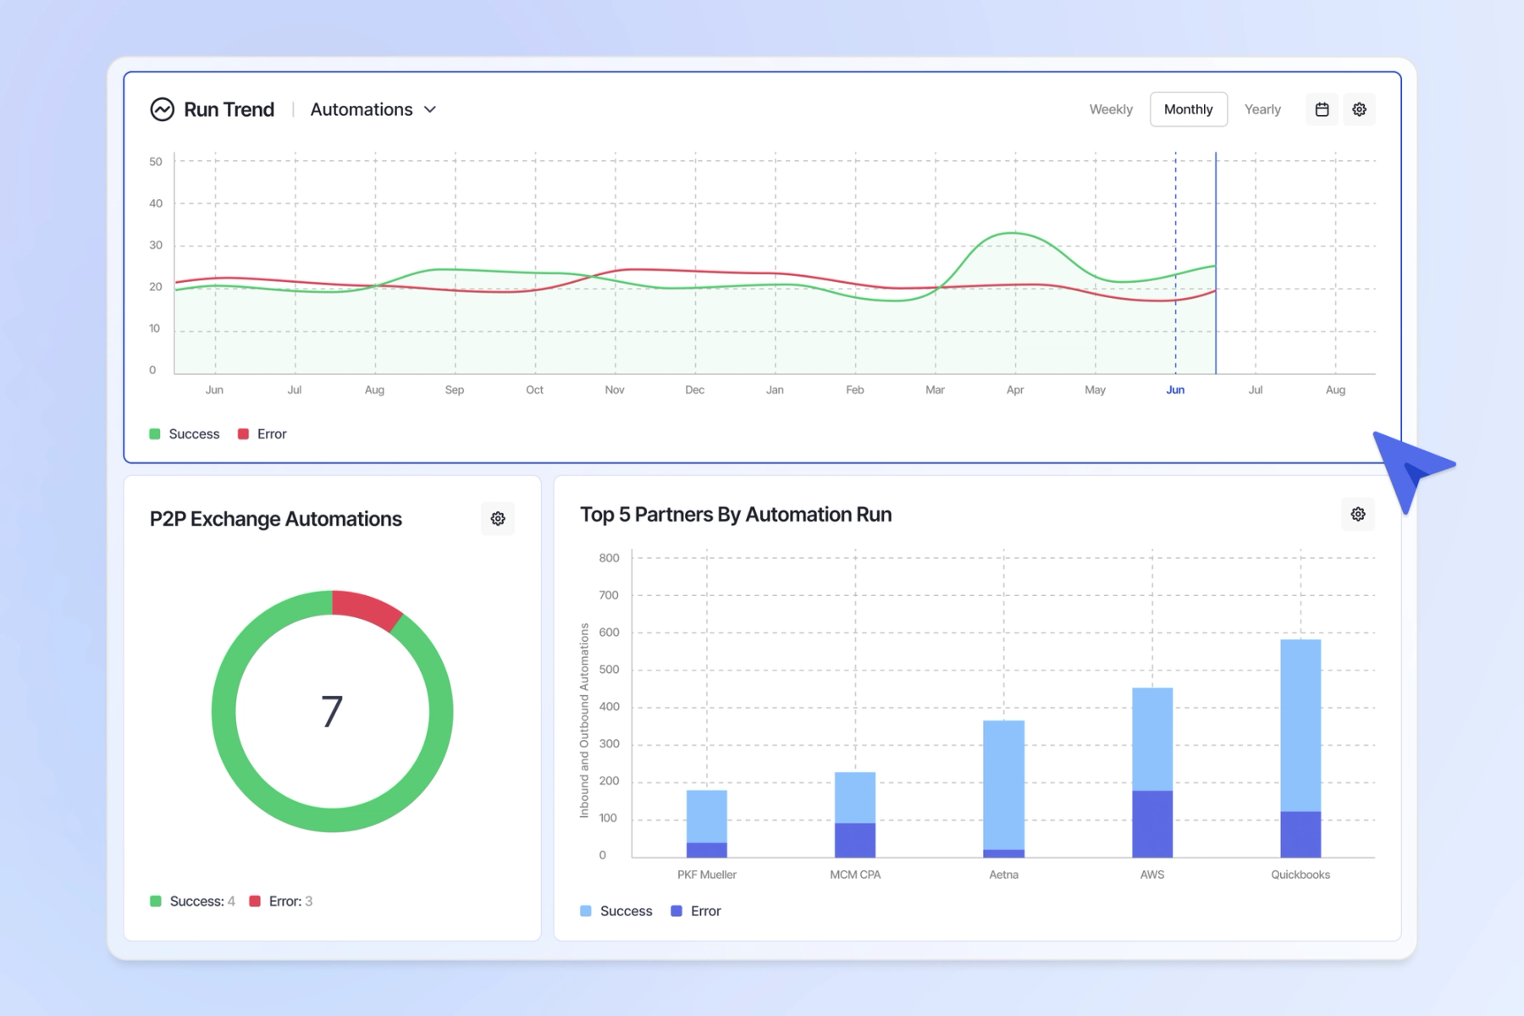Select the Monthly tab
The height and width of the screenshot is (1016, 1524).
point(1189,109)
